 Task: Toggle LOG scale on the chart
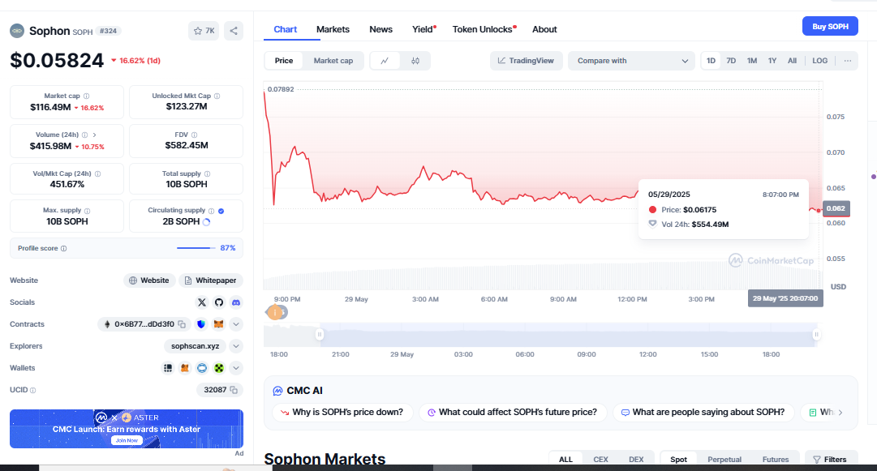tap(820, 60)
